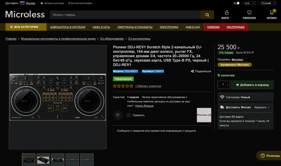Click main DJ controller product image
Screen dimensions: 281x166
pyautogui.click(x=58, y=97)
